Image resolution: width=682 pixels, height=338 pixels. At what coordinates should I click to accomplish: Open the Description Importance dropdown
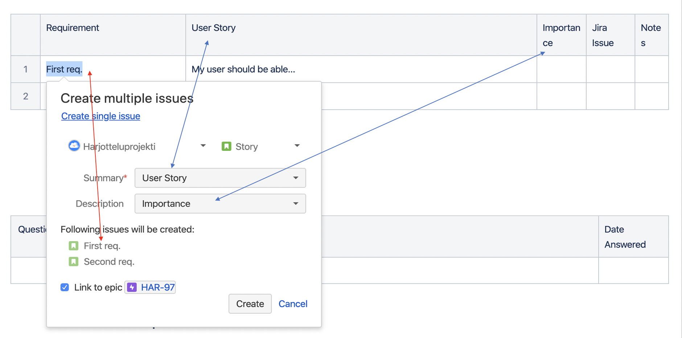tap(220, 203)
